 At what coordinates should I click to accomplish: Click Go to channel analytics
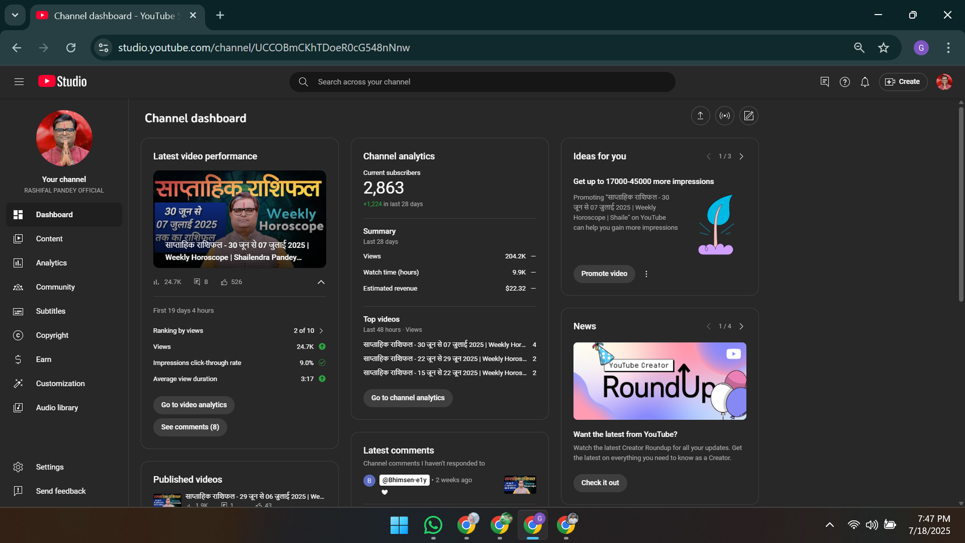408,398
